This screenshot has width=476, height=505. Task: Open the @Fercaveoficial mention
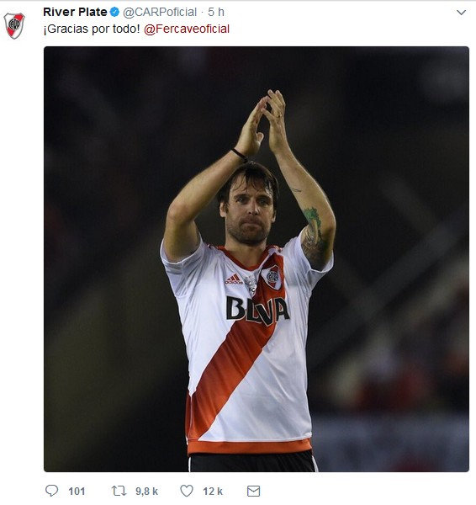[187, 29]
